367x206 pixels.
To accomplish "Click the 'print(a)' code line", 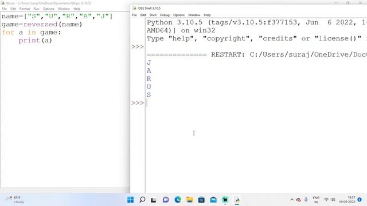I will [36, 41].
